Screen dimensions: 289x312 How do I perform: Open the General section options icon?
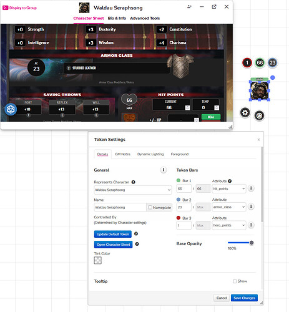(x=164, y=170)
